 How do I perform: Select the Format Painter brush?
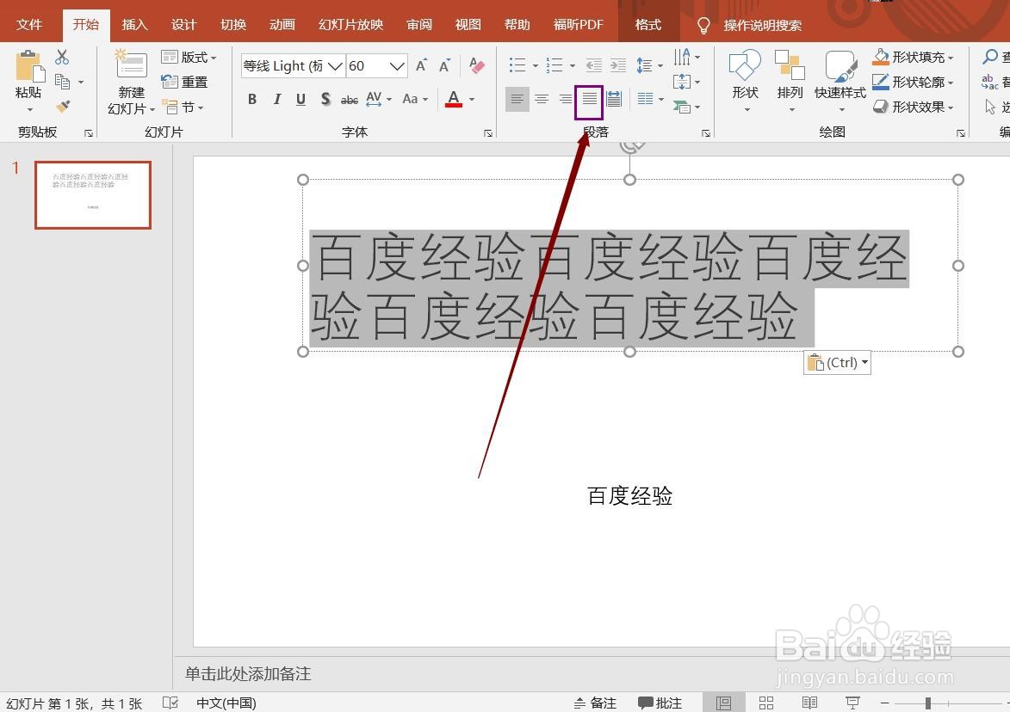coord(63,106)
